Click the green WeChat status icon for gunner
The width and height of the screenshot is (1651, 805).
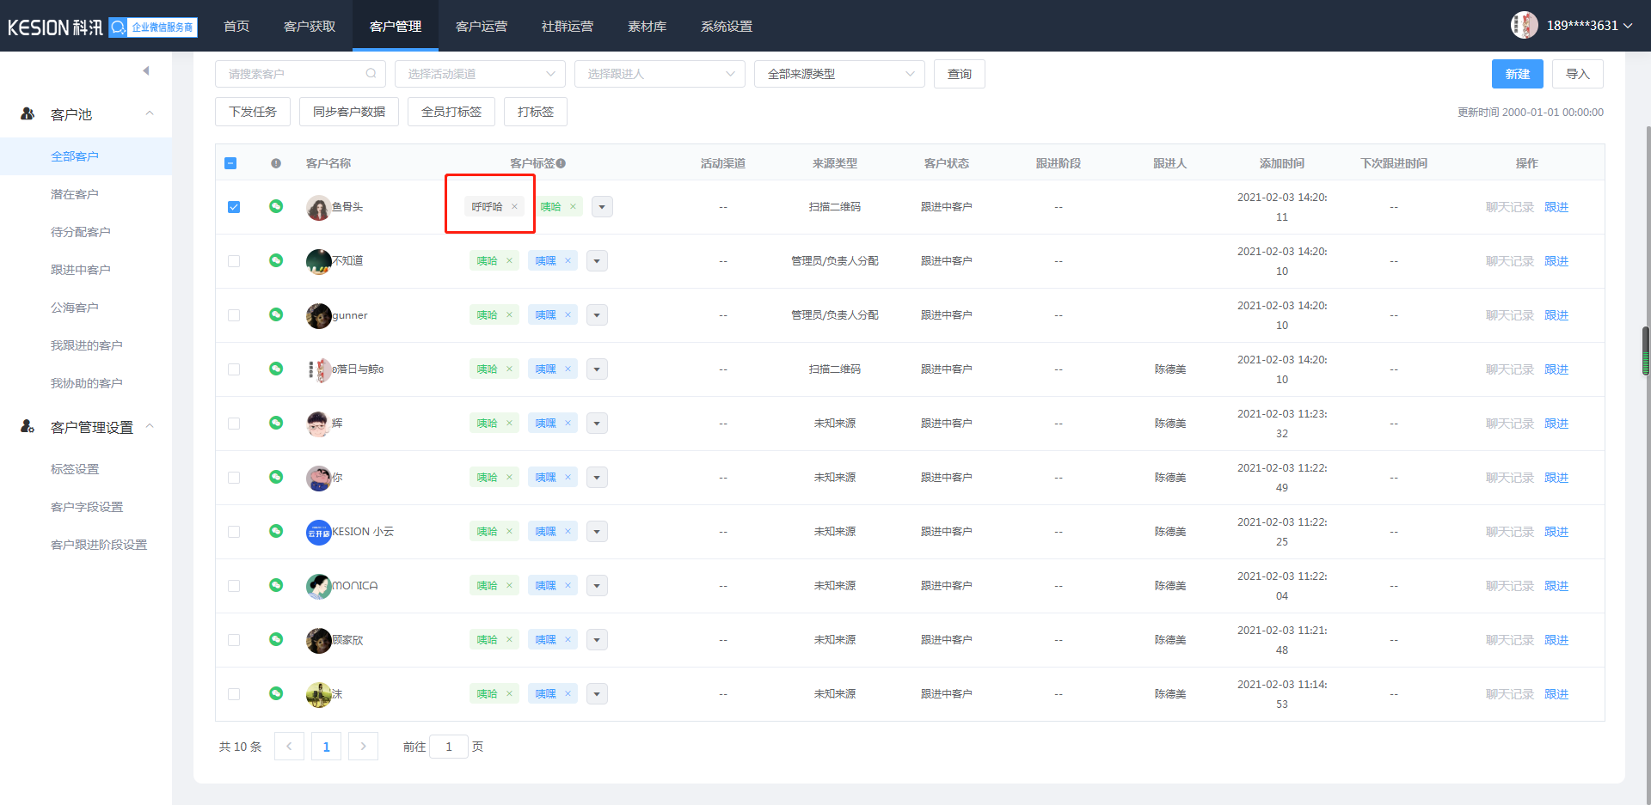(276, 314)
